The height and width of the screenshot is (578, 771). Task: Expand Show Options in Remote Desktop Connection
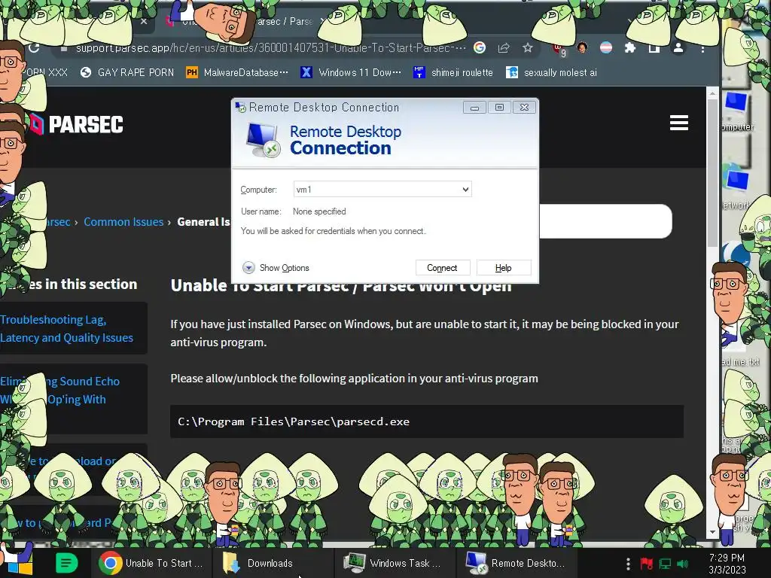click(276, 268)
